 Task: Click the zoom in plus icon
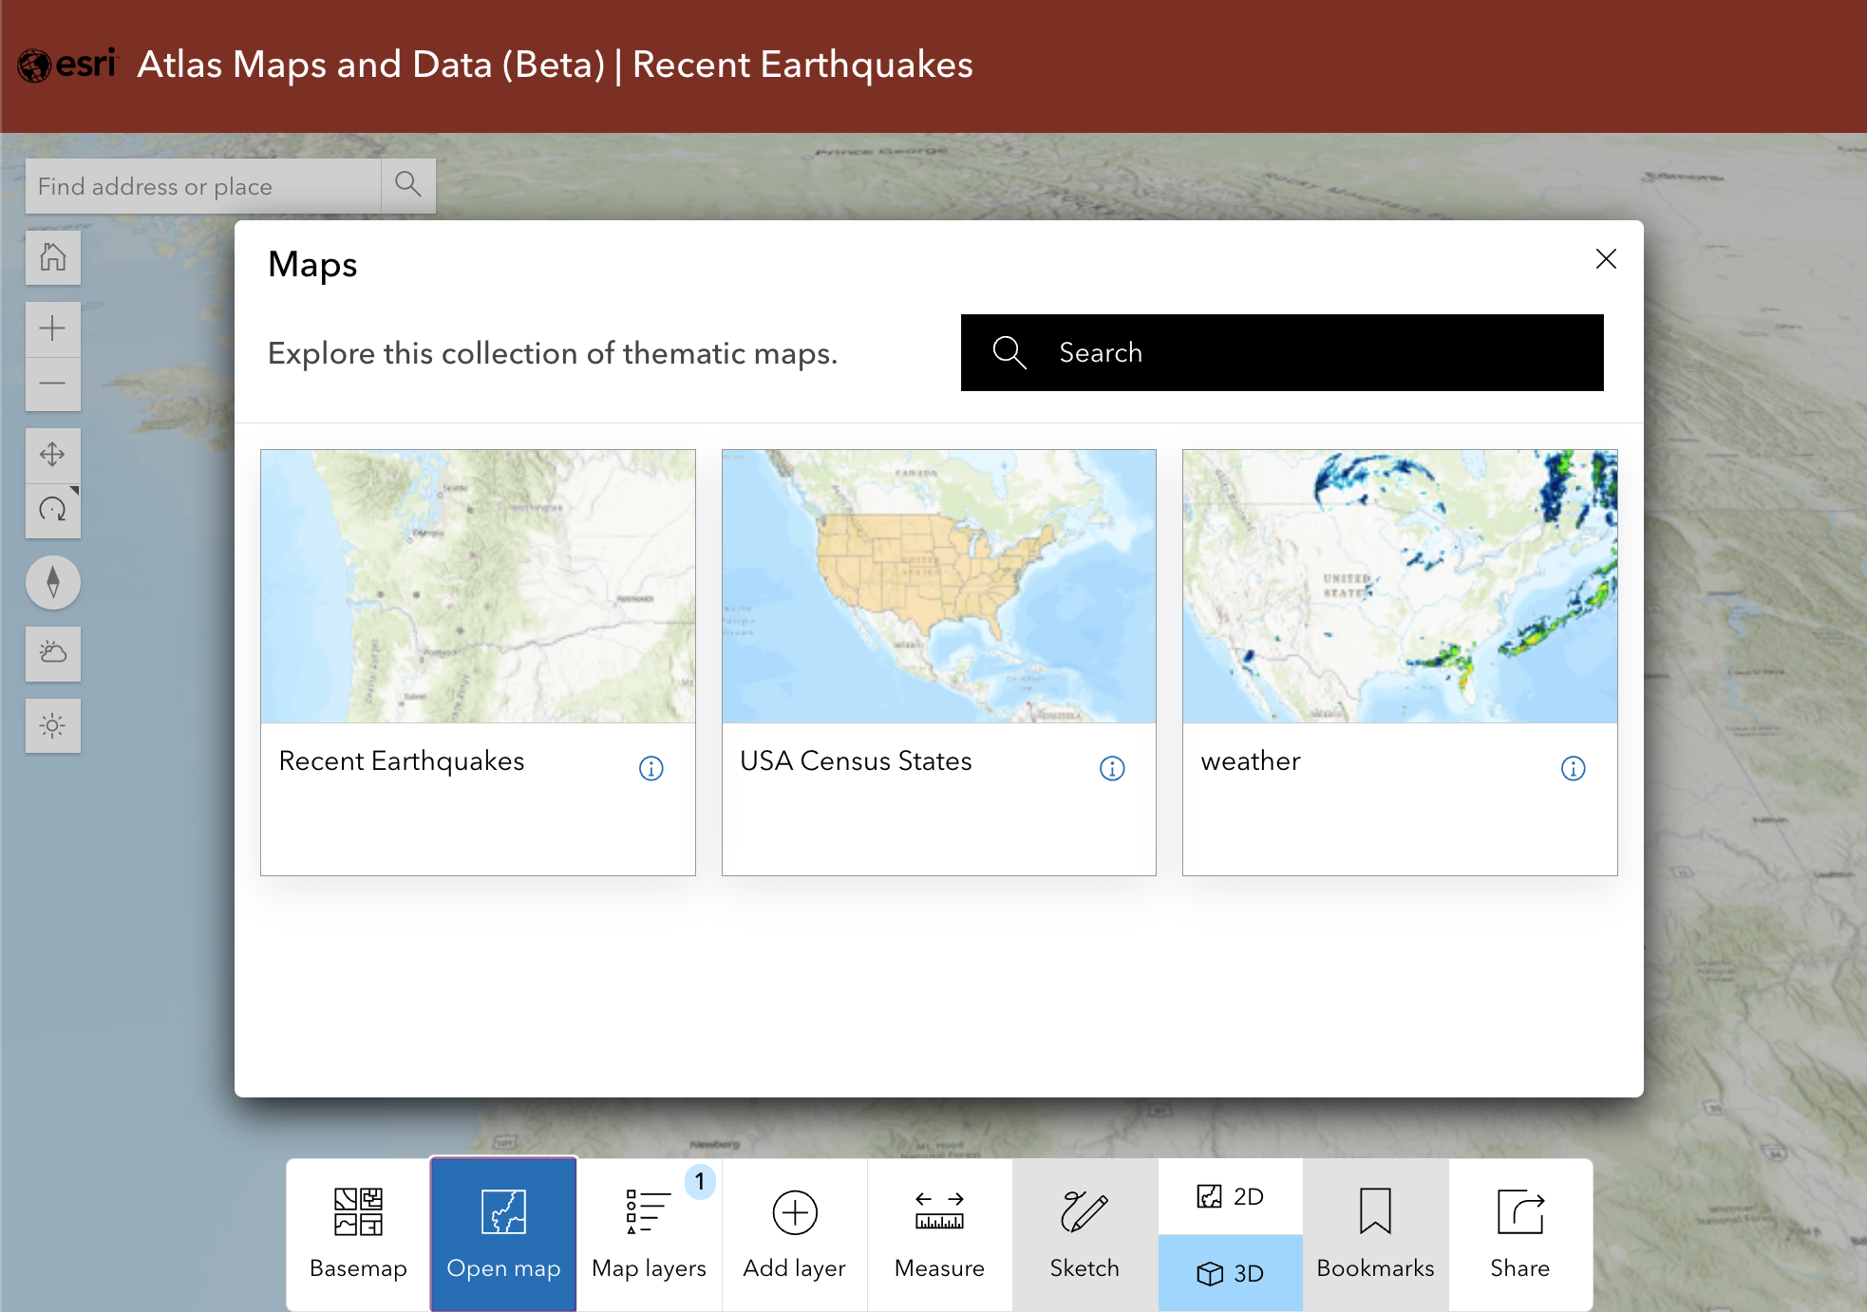click(53, 328)
